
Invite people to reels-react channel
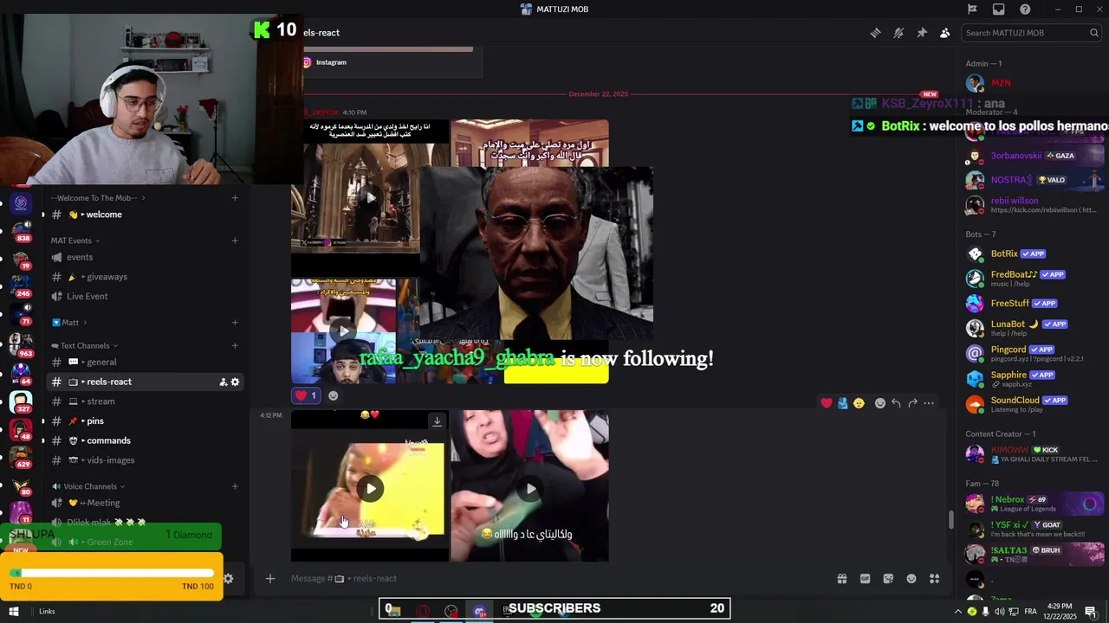tap(223, 382)
